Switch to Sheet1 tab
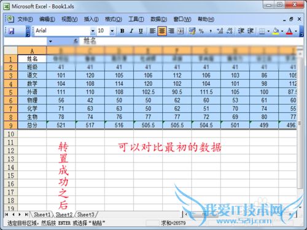Viewport: 307px width, 230px height. tap(42, 215)
